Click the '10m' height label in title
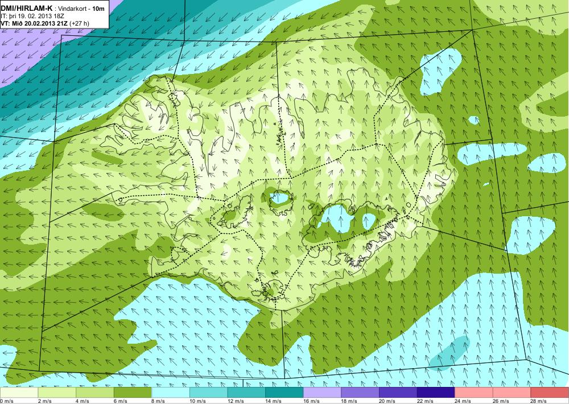The height and width of the screenshot is (404, 569). coord(98,9)
